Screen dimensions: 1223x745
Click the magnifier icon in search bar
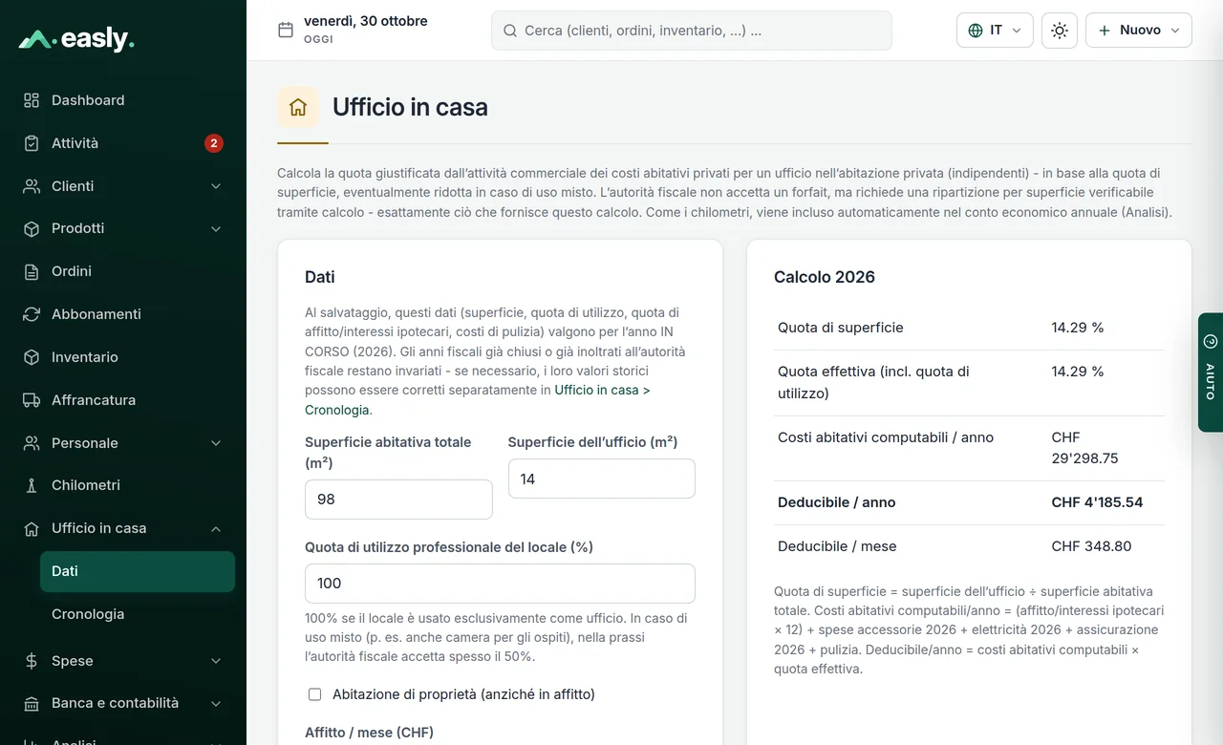coord(510,31)
